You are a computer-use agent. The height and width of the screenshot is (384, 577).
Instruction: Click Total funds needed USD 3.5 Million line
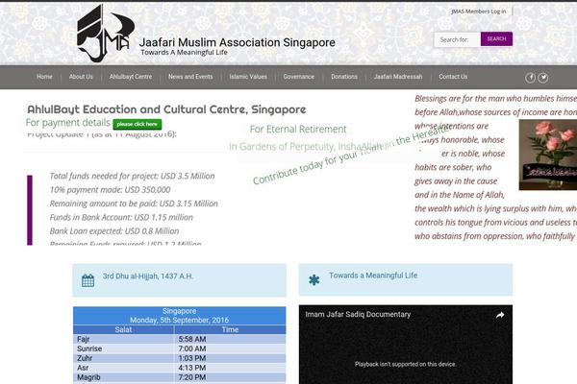click(132, 176)
